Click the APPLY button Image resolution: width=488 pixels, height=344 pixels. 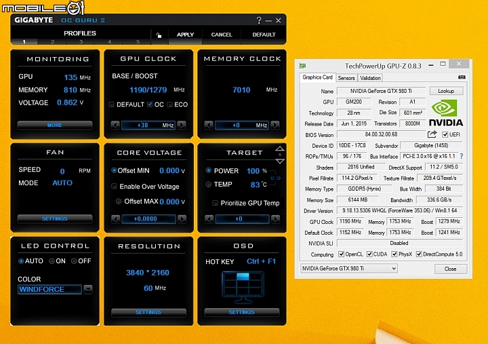[186, 35]
